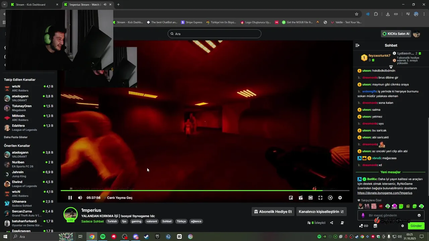Open wtcN ARC Raiders followed channel
Image resolution: width=429 pixels, height=241 pixels.
pyautogui.click(x=28, y=88)
